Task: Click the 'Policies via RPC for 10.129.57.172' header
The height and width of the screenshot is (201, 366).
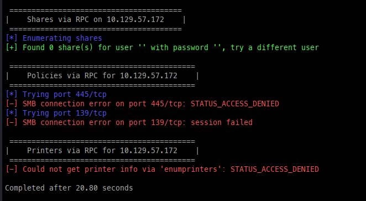Action: tap(102, 75)
